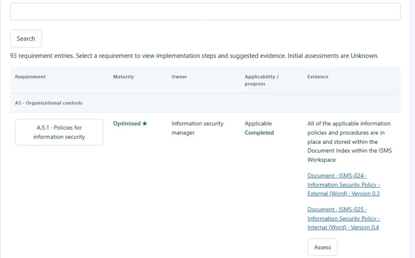
Task: Click the evidence description about policies and procedures
Action: [x=349, y=142]
